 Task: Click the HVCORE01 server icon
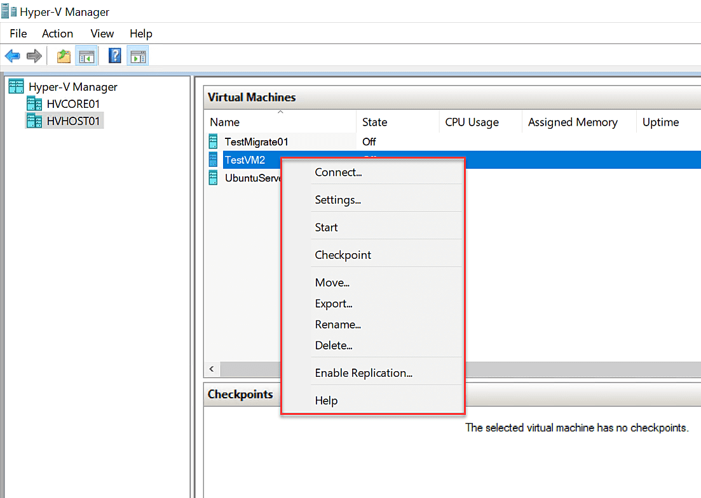(x=34, y=104)
